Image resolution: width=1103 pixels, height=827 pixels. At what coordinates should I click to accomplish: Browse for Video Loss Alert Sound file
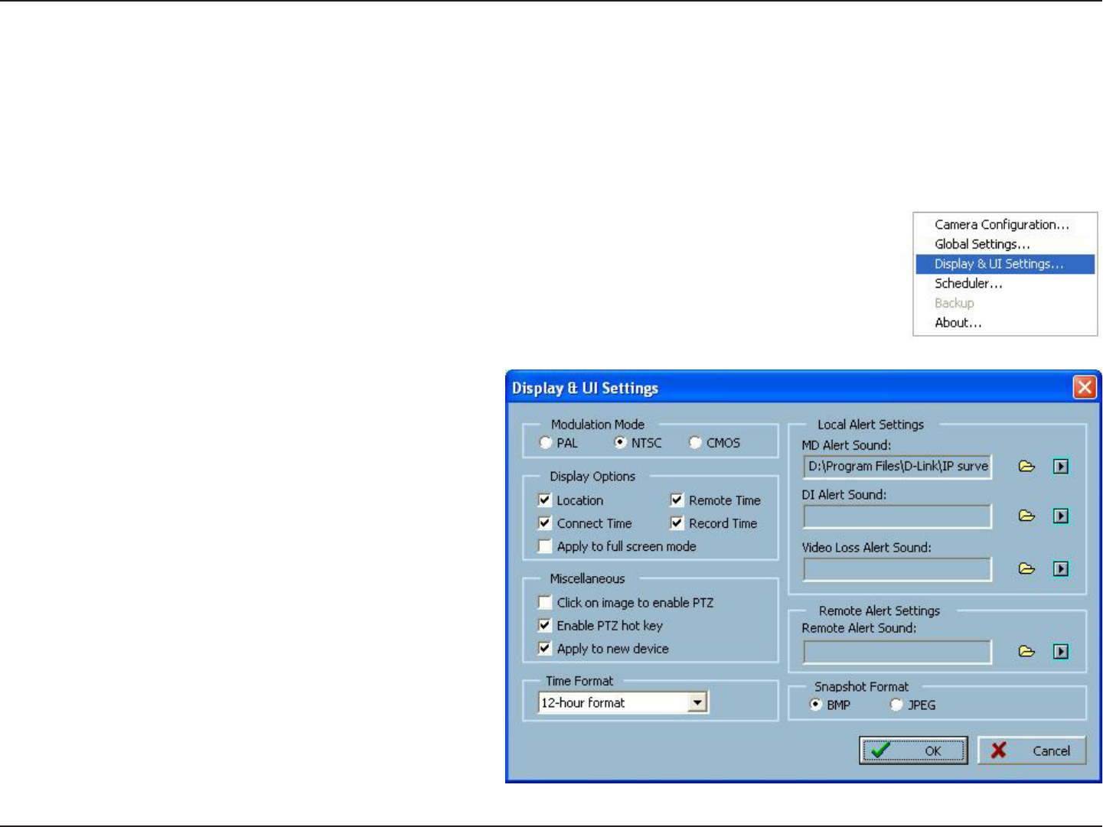pyautogui.click(x=1026, y=569)
